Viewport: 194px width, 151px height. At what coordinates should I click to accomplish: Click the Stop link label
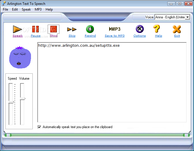click(x=54, y=36)
